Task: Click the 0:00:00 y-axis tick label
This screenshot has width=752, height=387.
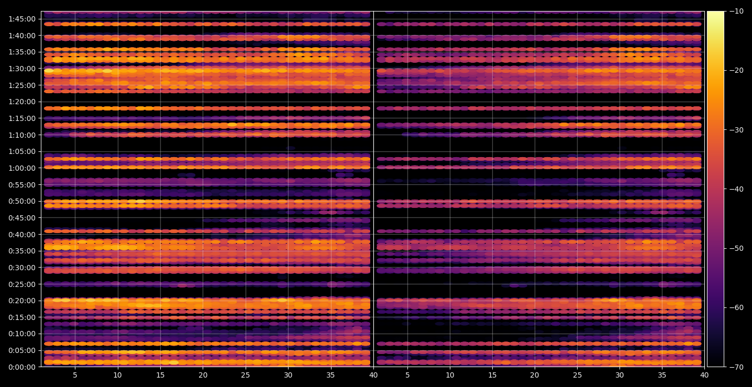Action: coord(23,367)
